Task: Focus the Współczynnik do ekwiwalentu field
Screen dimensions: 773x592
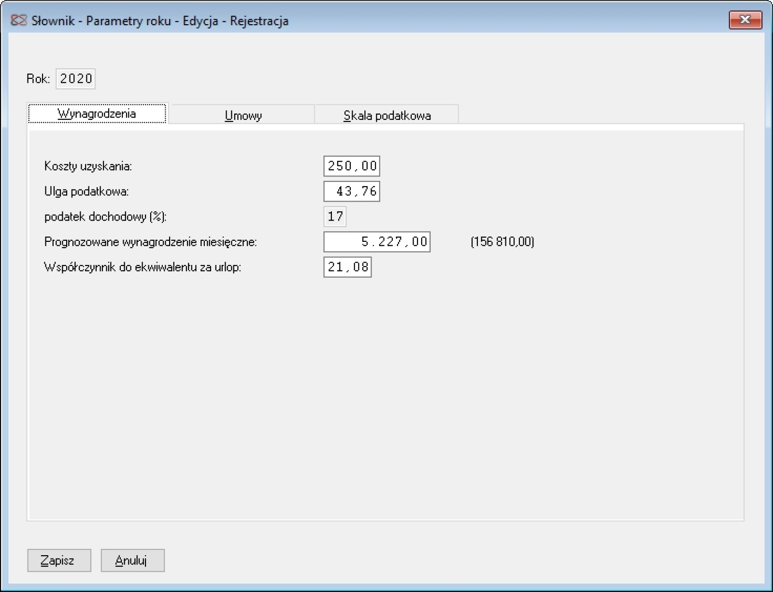Action: tap(347, 267)
